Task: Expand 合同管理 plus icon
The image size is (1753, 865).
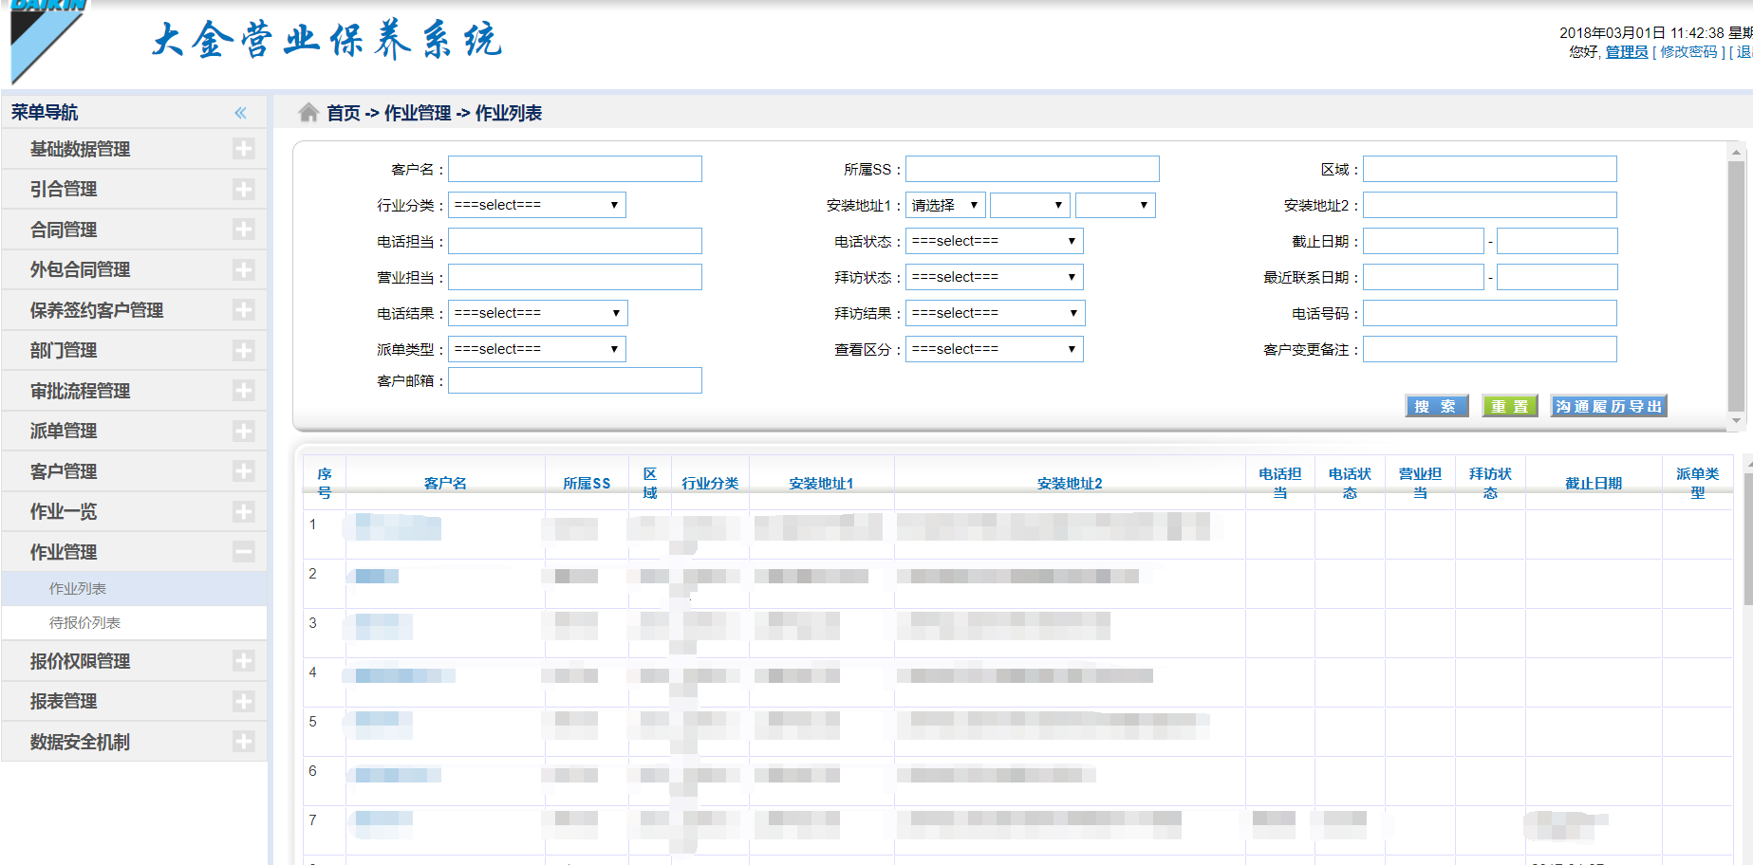Action: [243, 230]
